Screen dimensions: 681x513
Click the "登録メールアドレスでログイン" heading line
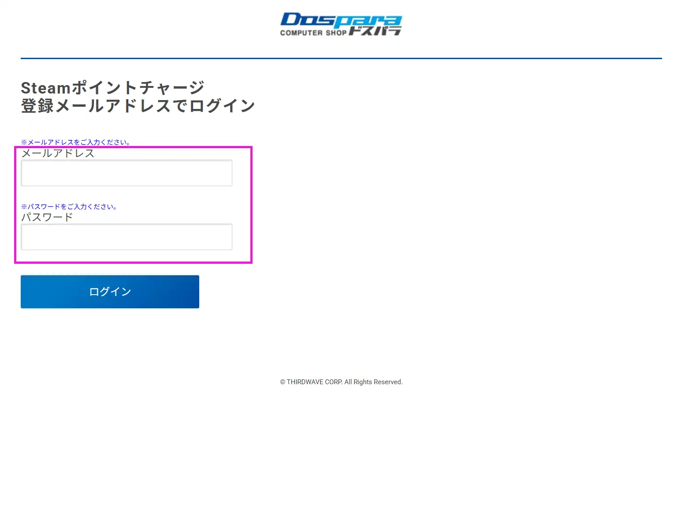point(138,106)
